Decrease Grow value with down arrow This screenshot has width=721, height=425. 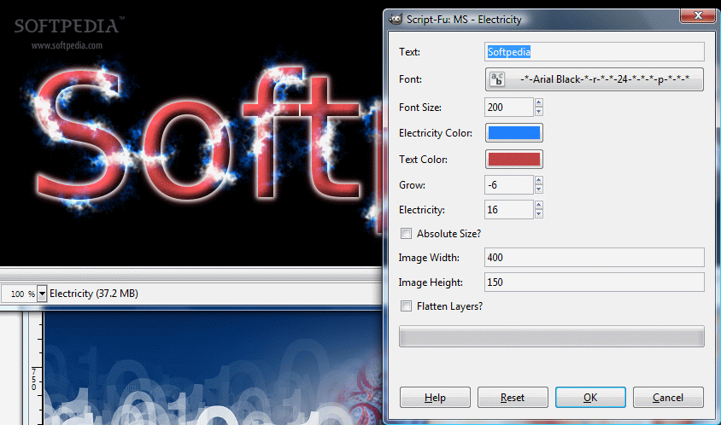[539, 189]
